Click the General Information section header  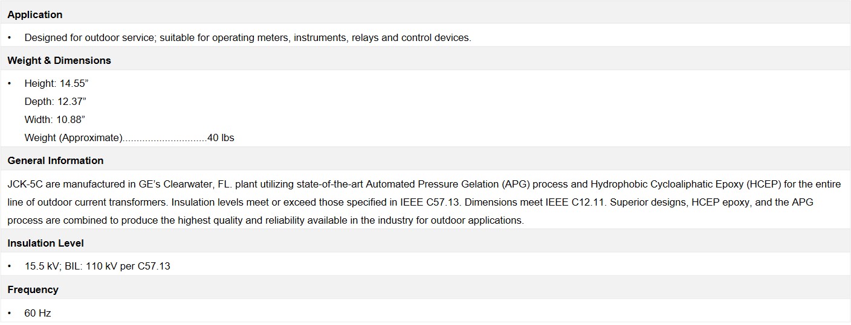coord(55,160)
